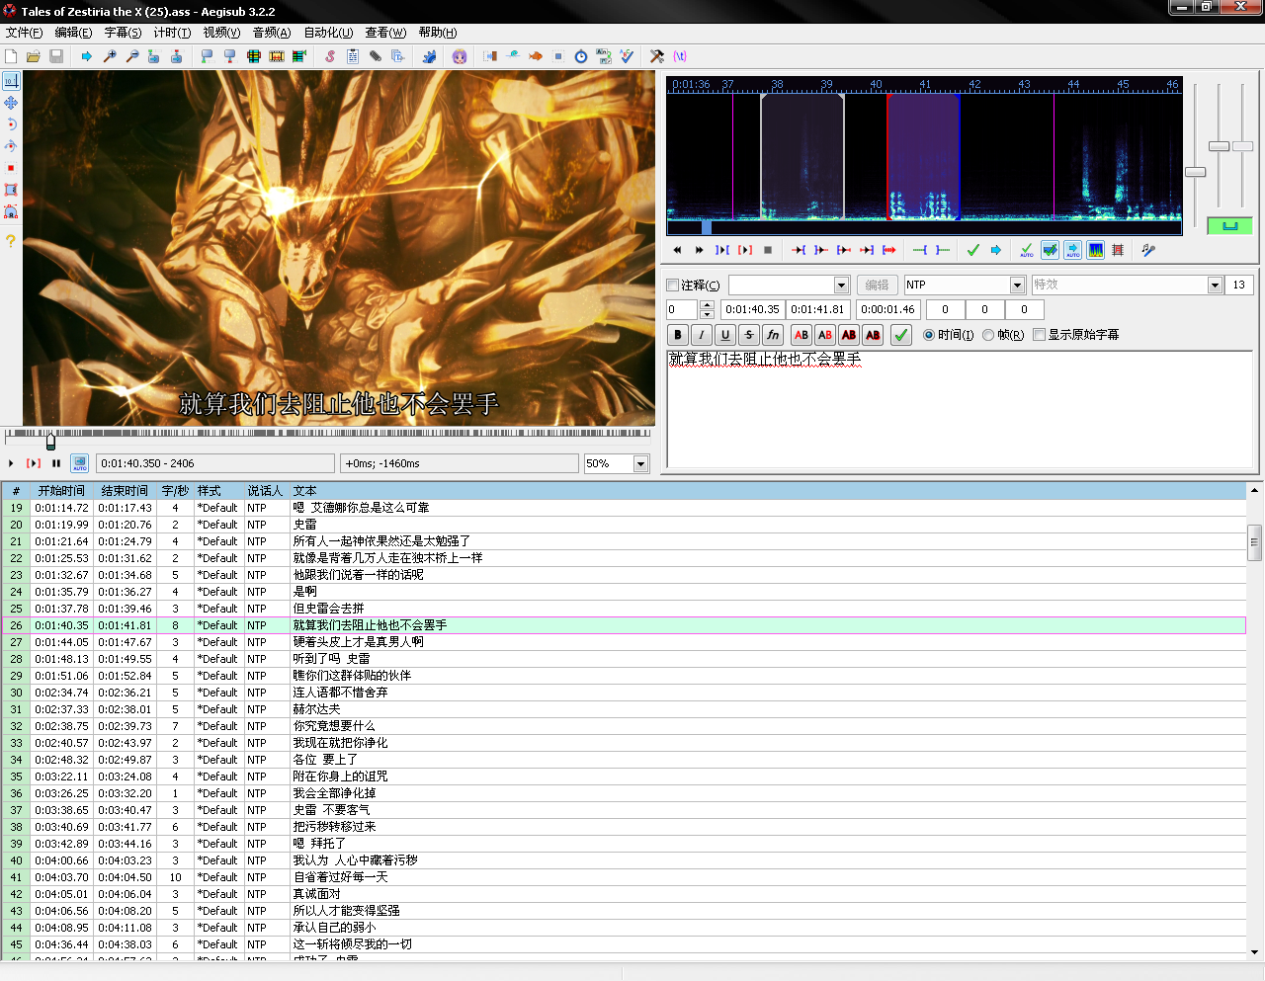
Task: Click the zoom in video magnifier icon
Action: [110, 56]
